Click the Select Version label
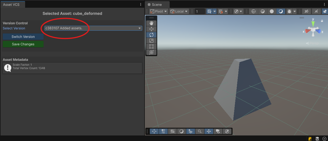This screenshot has width=328, height=141. (x=14, y=28)
